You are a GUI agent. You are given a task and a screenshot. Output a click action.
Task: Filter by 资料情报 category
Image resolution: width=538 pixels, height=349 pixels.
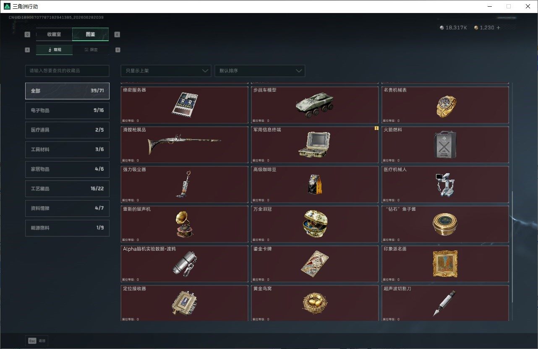pyautogui.click(x=67, y=208)
